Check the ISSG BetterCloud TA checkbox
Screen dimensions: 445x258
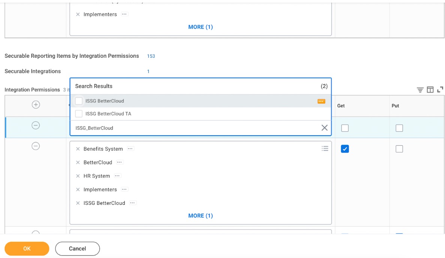click(x=79, y=113)
